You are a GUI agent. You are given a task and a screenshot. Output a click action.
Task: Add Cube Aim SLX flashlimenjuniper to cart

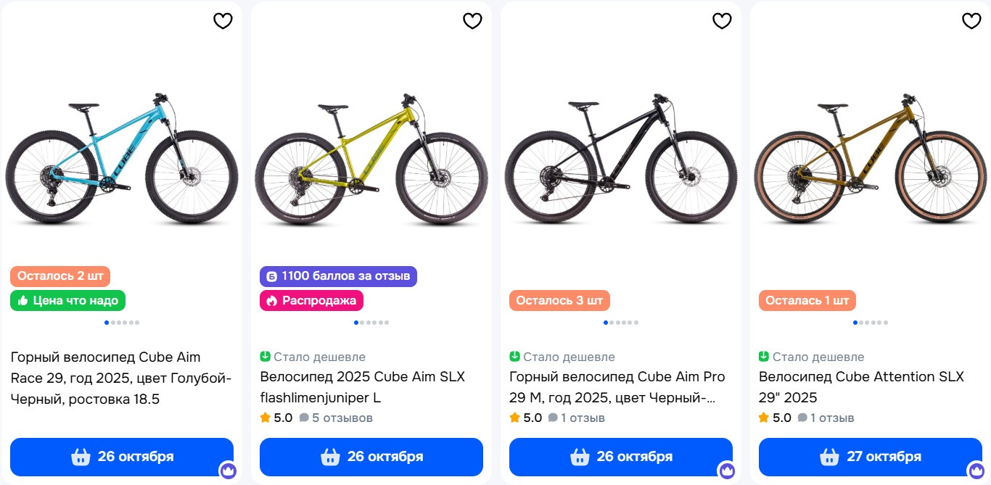pyautogui.click(x=371, y=457)
